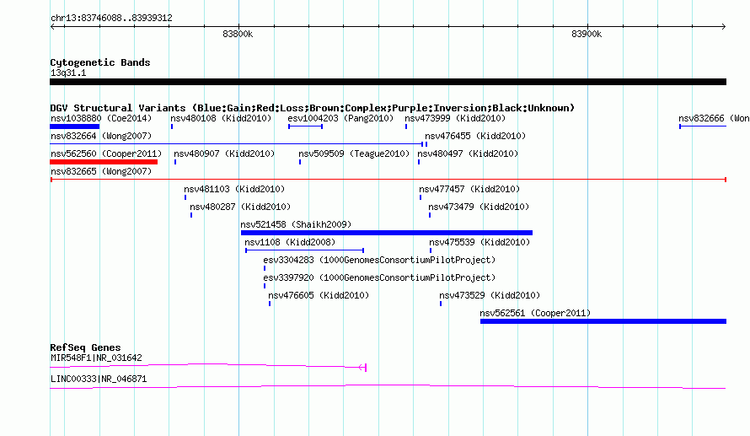Screen dimensions: 750x436
Task: Open nsv481103 (Kidd2010) variant
Action: tap(234, 189)
